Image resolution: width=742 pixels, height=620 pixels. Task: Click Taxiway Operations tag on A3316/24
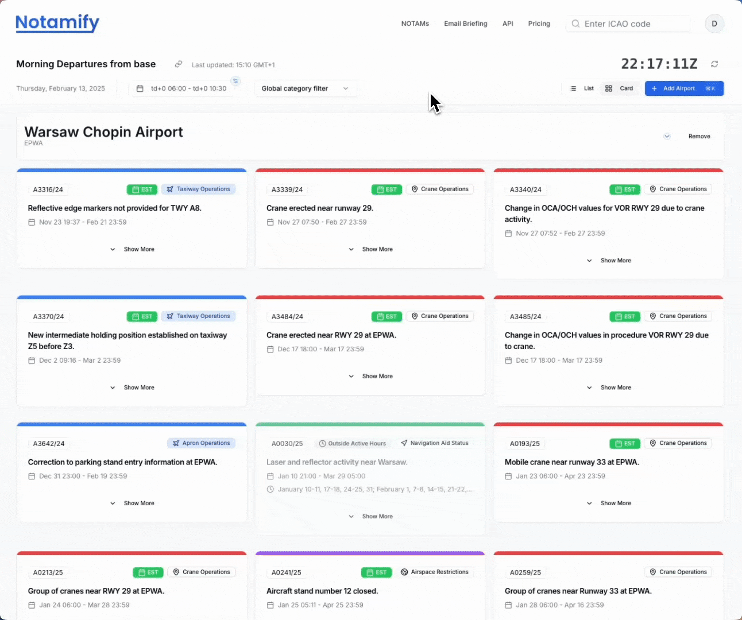click(198, 189)
